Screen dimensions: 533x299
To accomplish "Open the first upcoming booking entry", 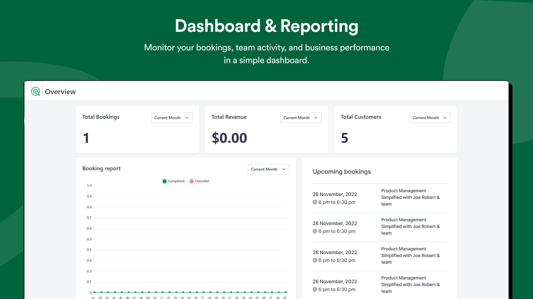I will pos(379,198).
